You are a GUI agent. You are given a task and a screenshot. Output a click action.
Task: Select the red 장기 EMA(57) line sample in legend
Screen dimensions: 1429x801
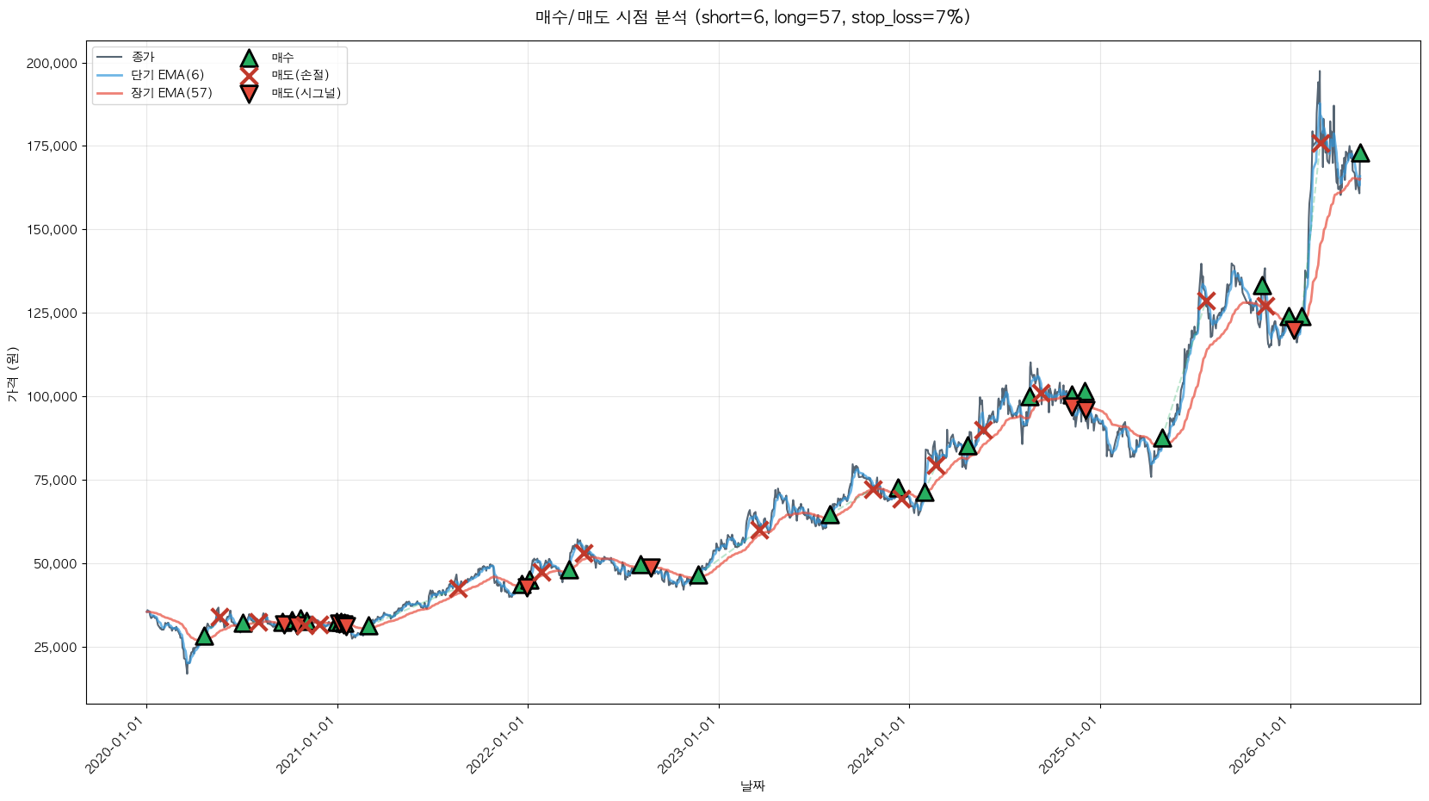click(109, 93)
